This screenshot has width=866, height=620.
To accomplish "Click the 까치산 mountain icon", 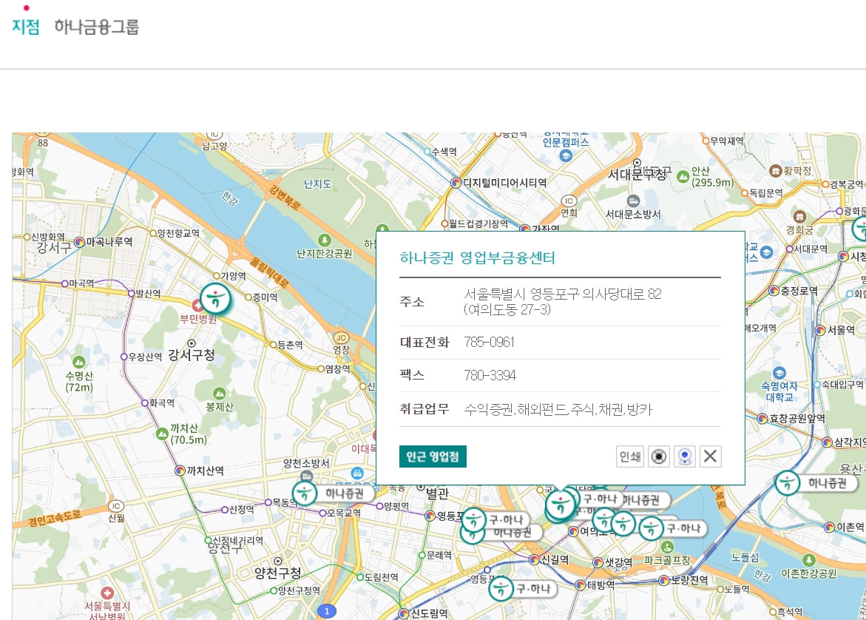I will coord(162,434).
